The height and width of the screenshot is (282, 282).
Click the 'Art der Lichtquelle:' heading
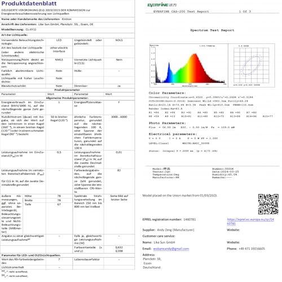[x=15, y=35]
